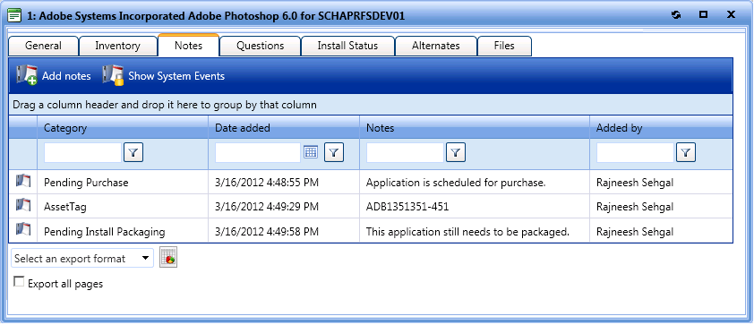Click the Notes filter text field
This screenshot has width=754, height=325.
(x=405, y=153)
